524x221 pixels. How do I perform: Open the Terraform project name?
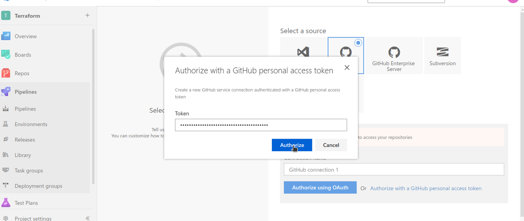pyautogui.click(x=27, y=16)
